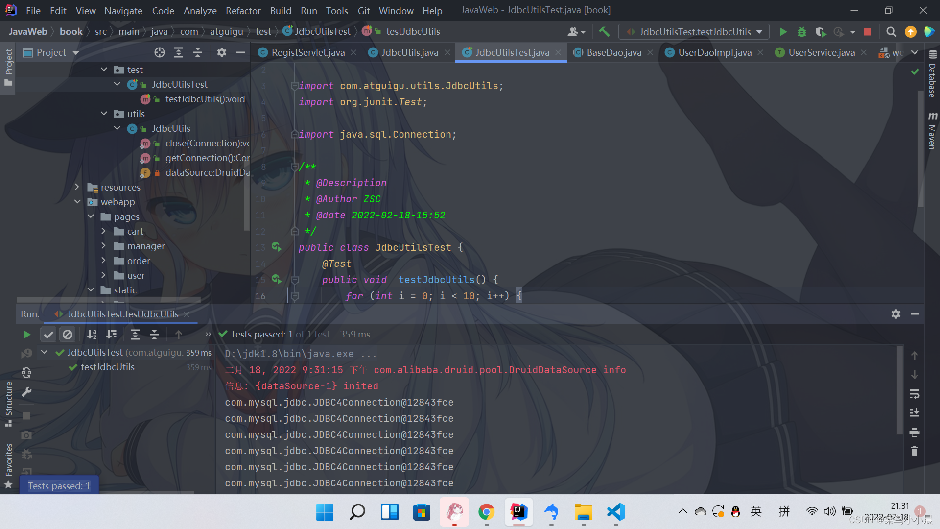The image size is (940, 529).
Task: Click locate-in-project target icon
Action: tap(160, 52)
